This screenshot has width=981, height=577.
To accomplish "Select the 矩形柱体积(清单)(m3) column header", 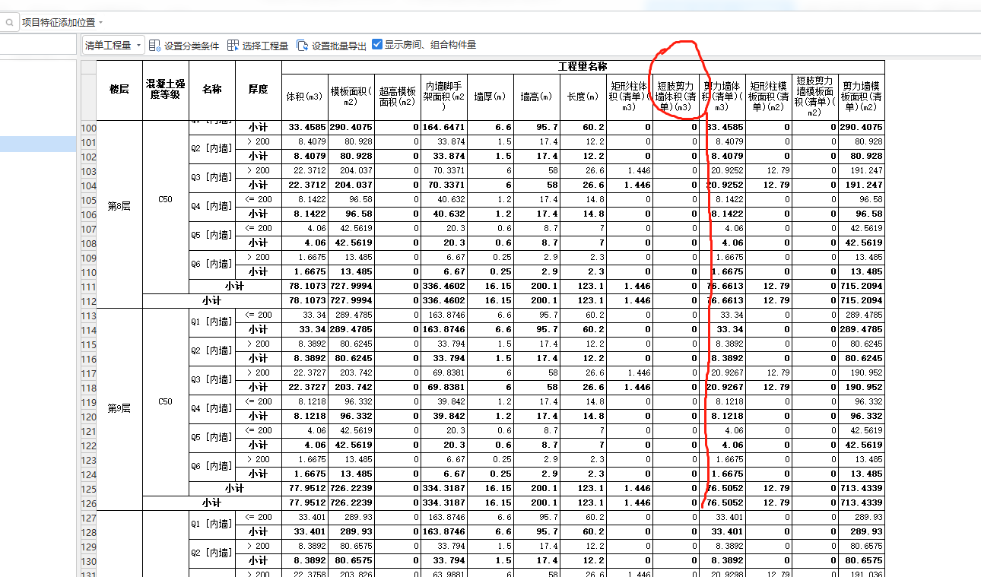I will pyautogui.click(x=630, y=97).
